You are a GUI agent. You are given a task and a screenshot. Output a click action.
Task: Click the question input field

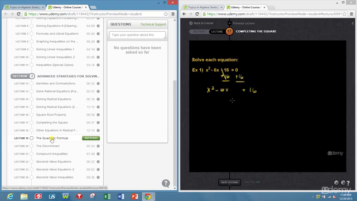pos(137,35)
